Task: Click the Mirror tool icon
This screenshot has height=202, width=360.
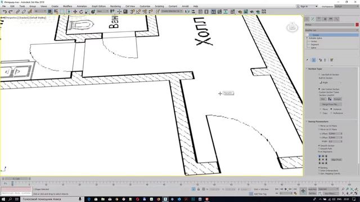Action: pos(187,12)
